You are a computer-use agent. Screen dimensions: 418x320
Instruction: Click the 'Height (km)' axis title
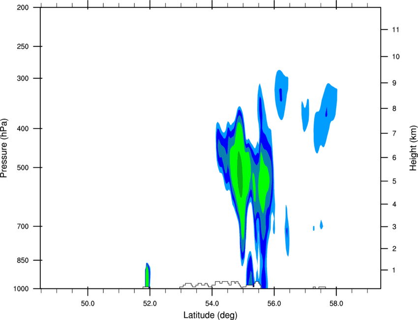coord(413,148)
